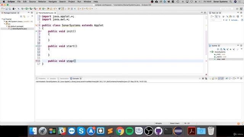Screen dimensions: 244x137
Task: Click Remove All Terminated Launches in Console
Action: (x=206, y=78)
